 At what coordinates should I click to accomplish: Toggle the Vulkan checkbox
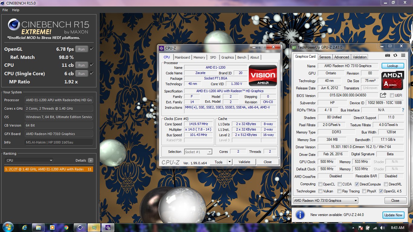click(x=320, y=191)
